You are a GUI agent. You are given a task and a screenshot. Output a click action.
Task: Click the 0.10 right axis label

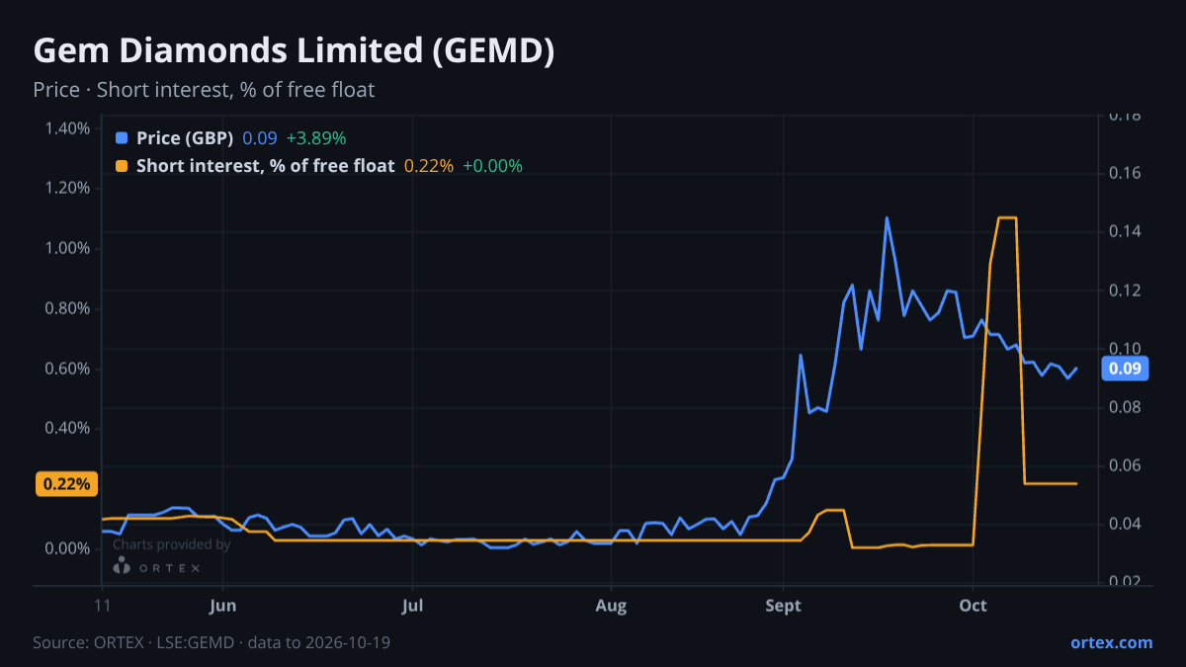[1125, 349]
